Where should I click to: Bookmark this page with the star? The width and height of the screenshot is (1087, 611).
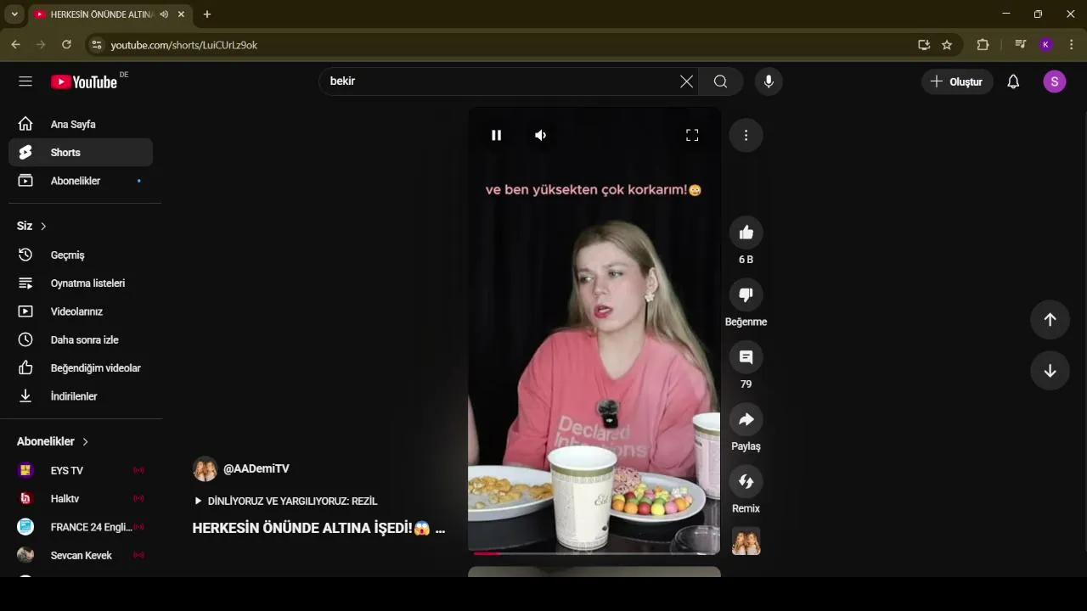947,45
